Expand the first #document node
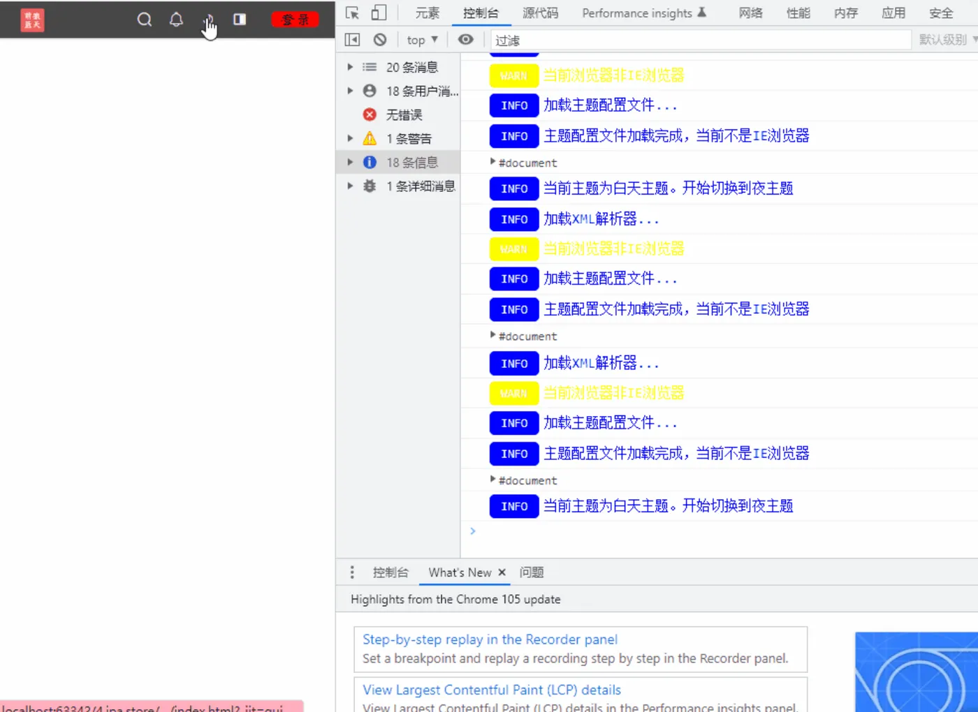 pyautogui.click(x=492, y=162)
